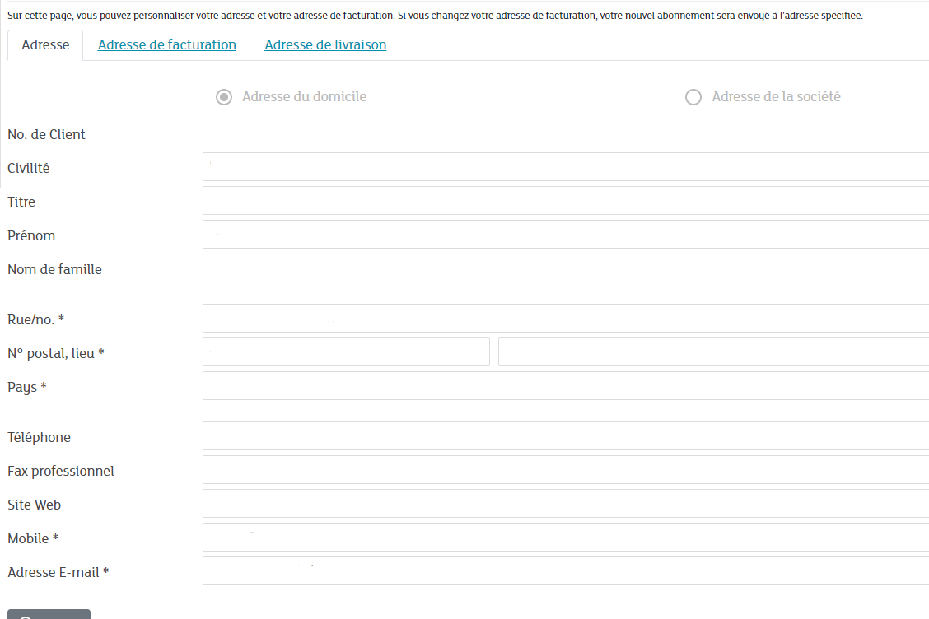Click the N° postal code field
The height and width of the screenshot is (619, 929).
[346, 351]
